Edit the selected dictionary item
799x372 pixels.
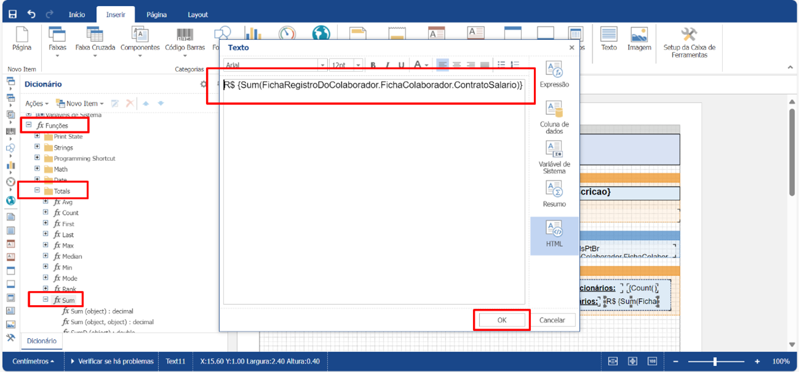click(x=114, y=103)
